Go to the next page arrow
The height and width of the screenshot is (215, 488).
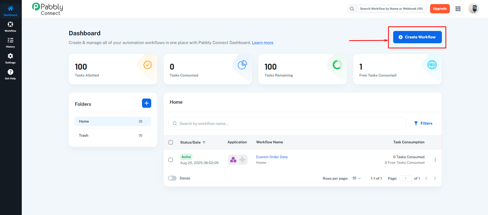tap(435, 178)
